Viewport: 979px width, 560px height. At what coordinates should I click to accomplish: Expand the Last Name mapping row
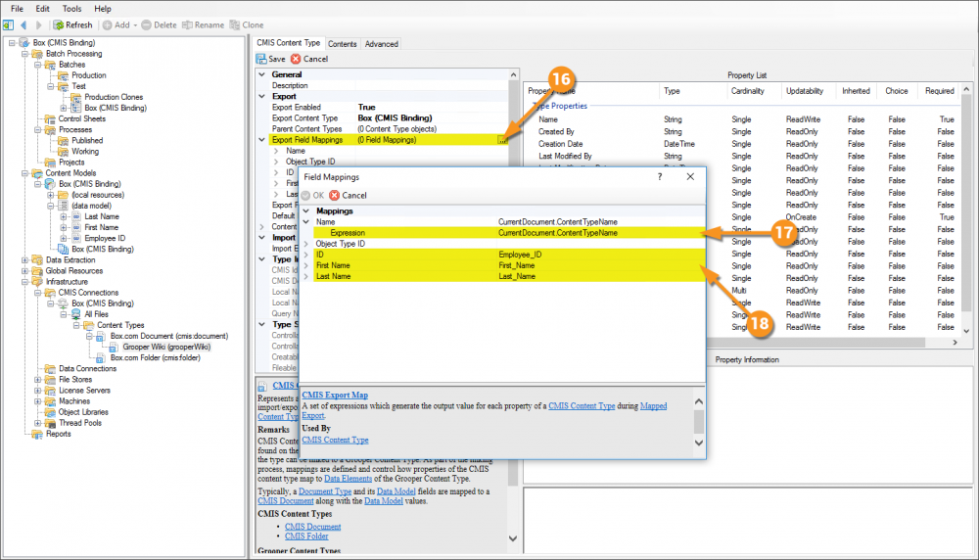point(306,276)
